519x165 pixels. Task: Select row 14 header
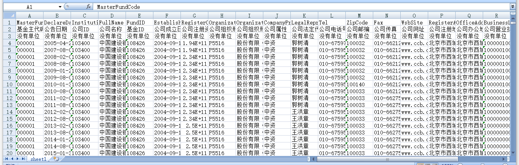click(10, 112)
